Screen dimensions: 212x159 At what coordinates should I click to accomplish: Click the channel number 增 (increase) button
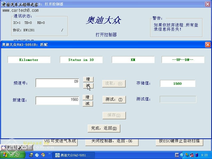[x=88, y=79]
